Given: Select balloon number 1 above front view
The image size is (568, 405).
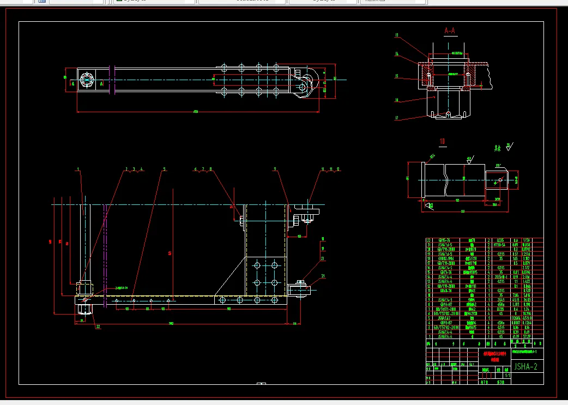Looking at the screenshot, I should (78, 169).
